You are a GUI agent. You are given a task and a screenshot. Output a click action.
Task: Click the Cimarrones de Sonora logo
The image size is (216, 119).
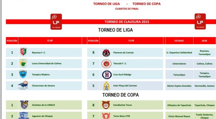coord(23,85)
